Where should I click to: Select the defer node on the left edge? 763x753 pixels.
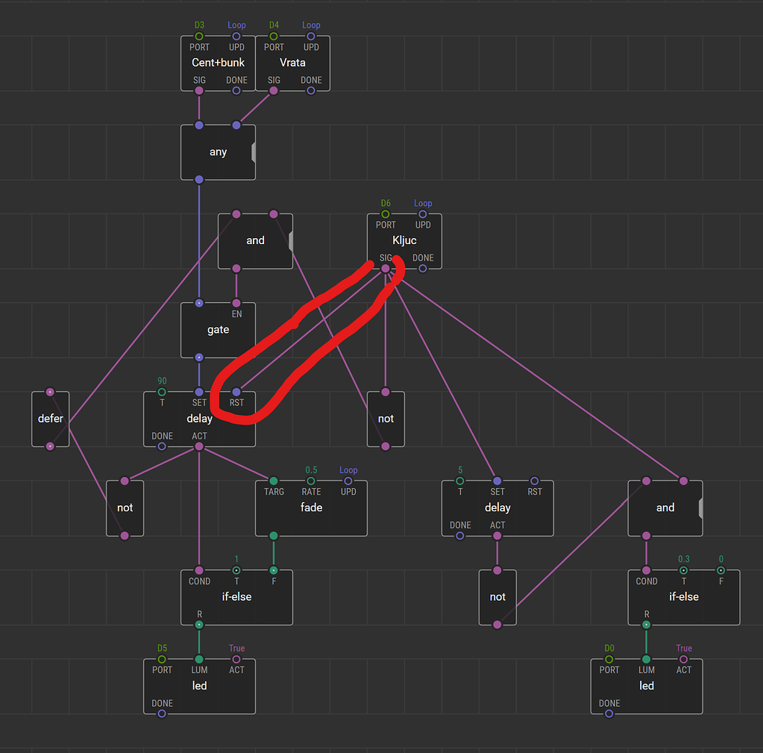[50, 419]
